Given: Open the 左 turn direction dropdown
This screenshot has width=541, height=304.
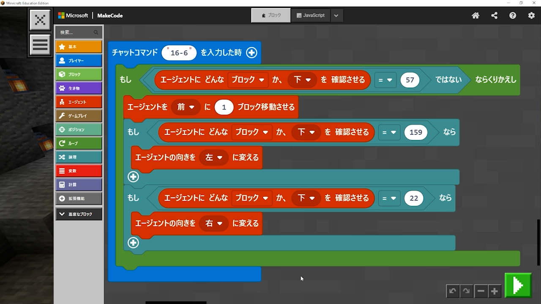Looking at the screenshot, I should (214, 157).
